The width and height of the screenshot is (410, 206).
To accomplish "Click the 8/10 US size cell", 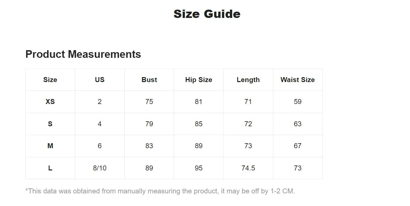I will click(100, 168).
